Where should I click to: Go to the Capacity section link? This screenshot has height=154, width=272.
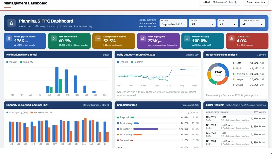pyautogui.click(x=54, y=26)
